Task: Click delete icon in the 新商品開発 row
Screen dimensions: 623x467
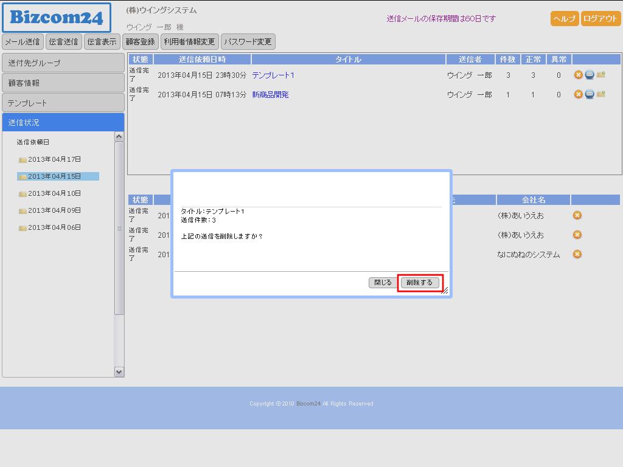Action: click(578, 94)
